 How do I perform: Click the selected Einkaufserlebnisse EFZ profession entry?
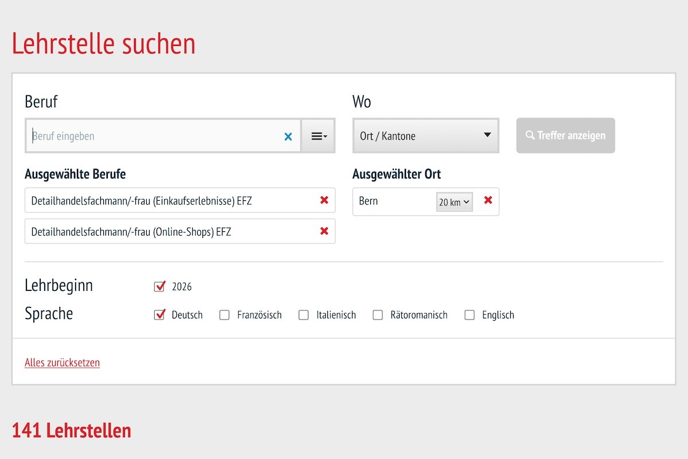coord(142,201)
